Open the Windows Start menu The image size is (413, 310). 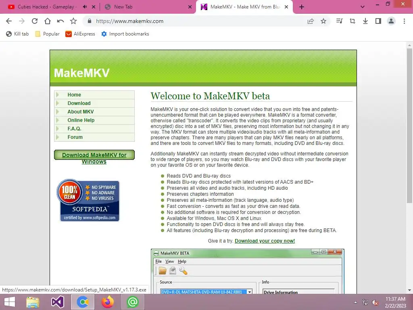tap(10, 302)
